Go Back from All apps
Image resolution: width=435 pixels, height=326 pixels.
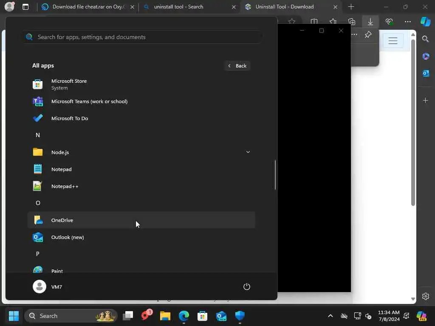tap(237, 66)
